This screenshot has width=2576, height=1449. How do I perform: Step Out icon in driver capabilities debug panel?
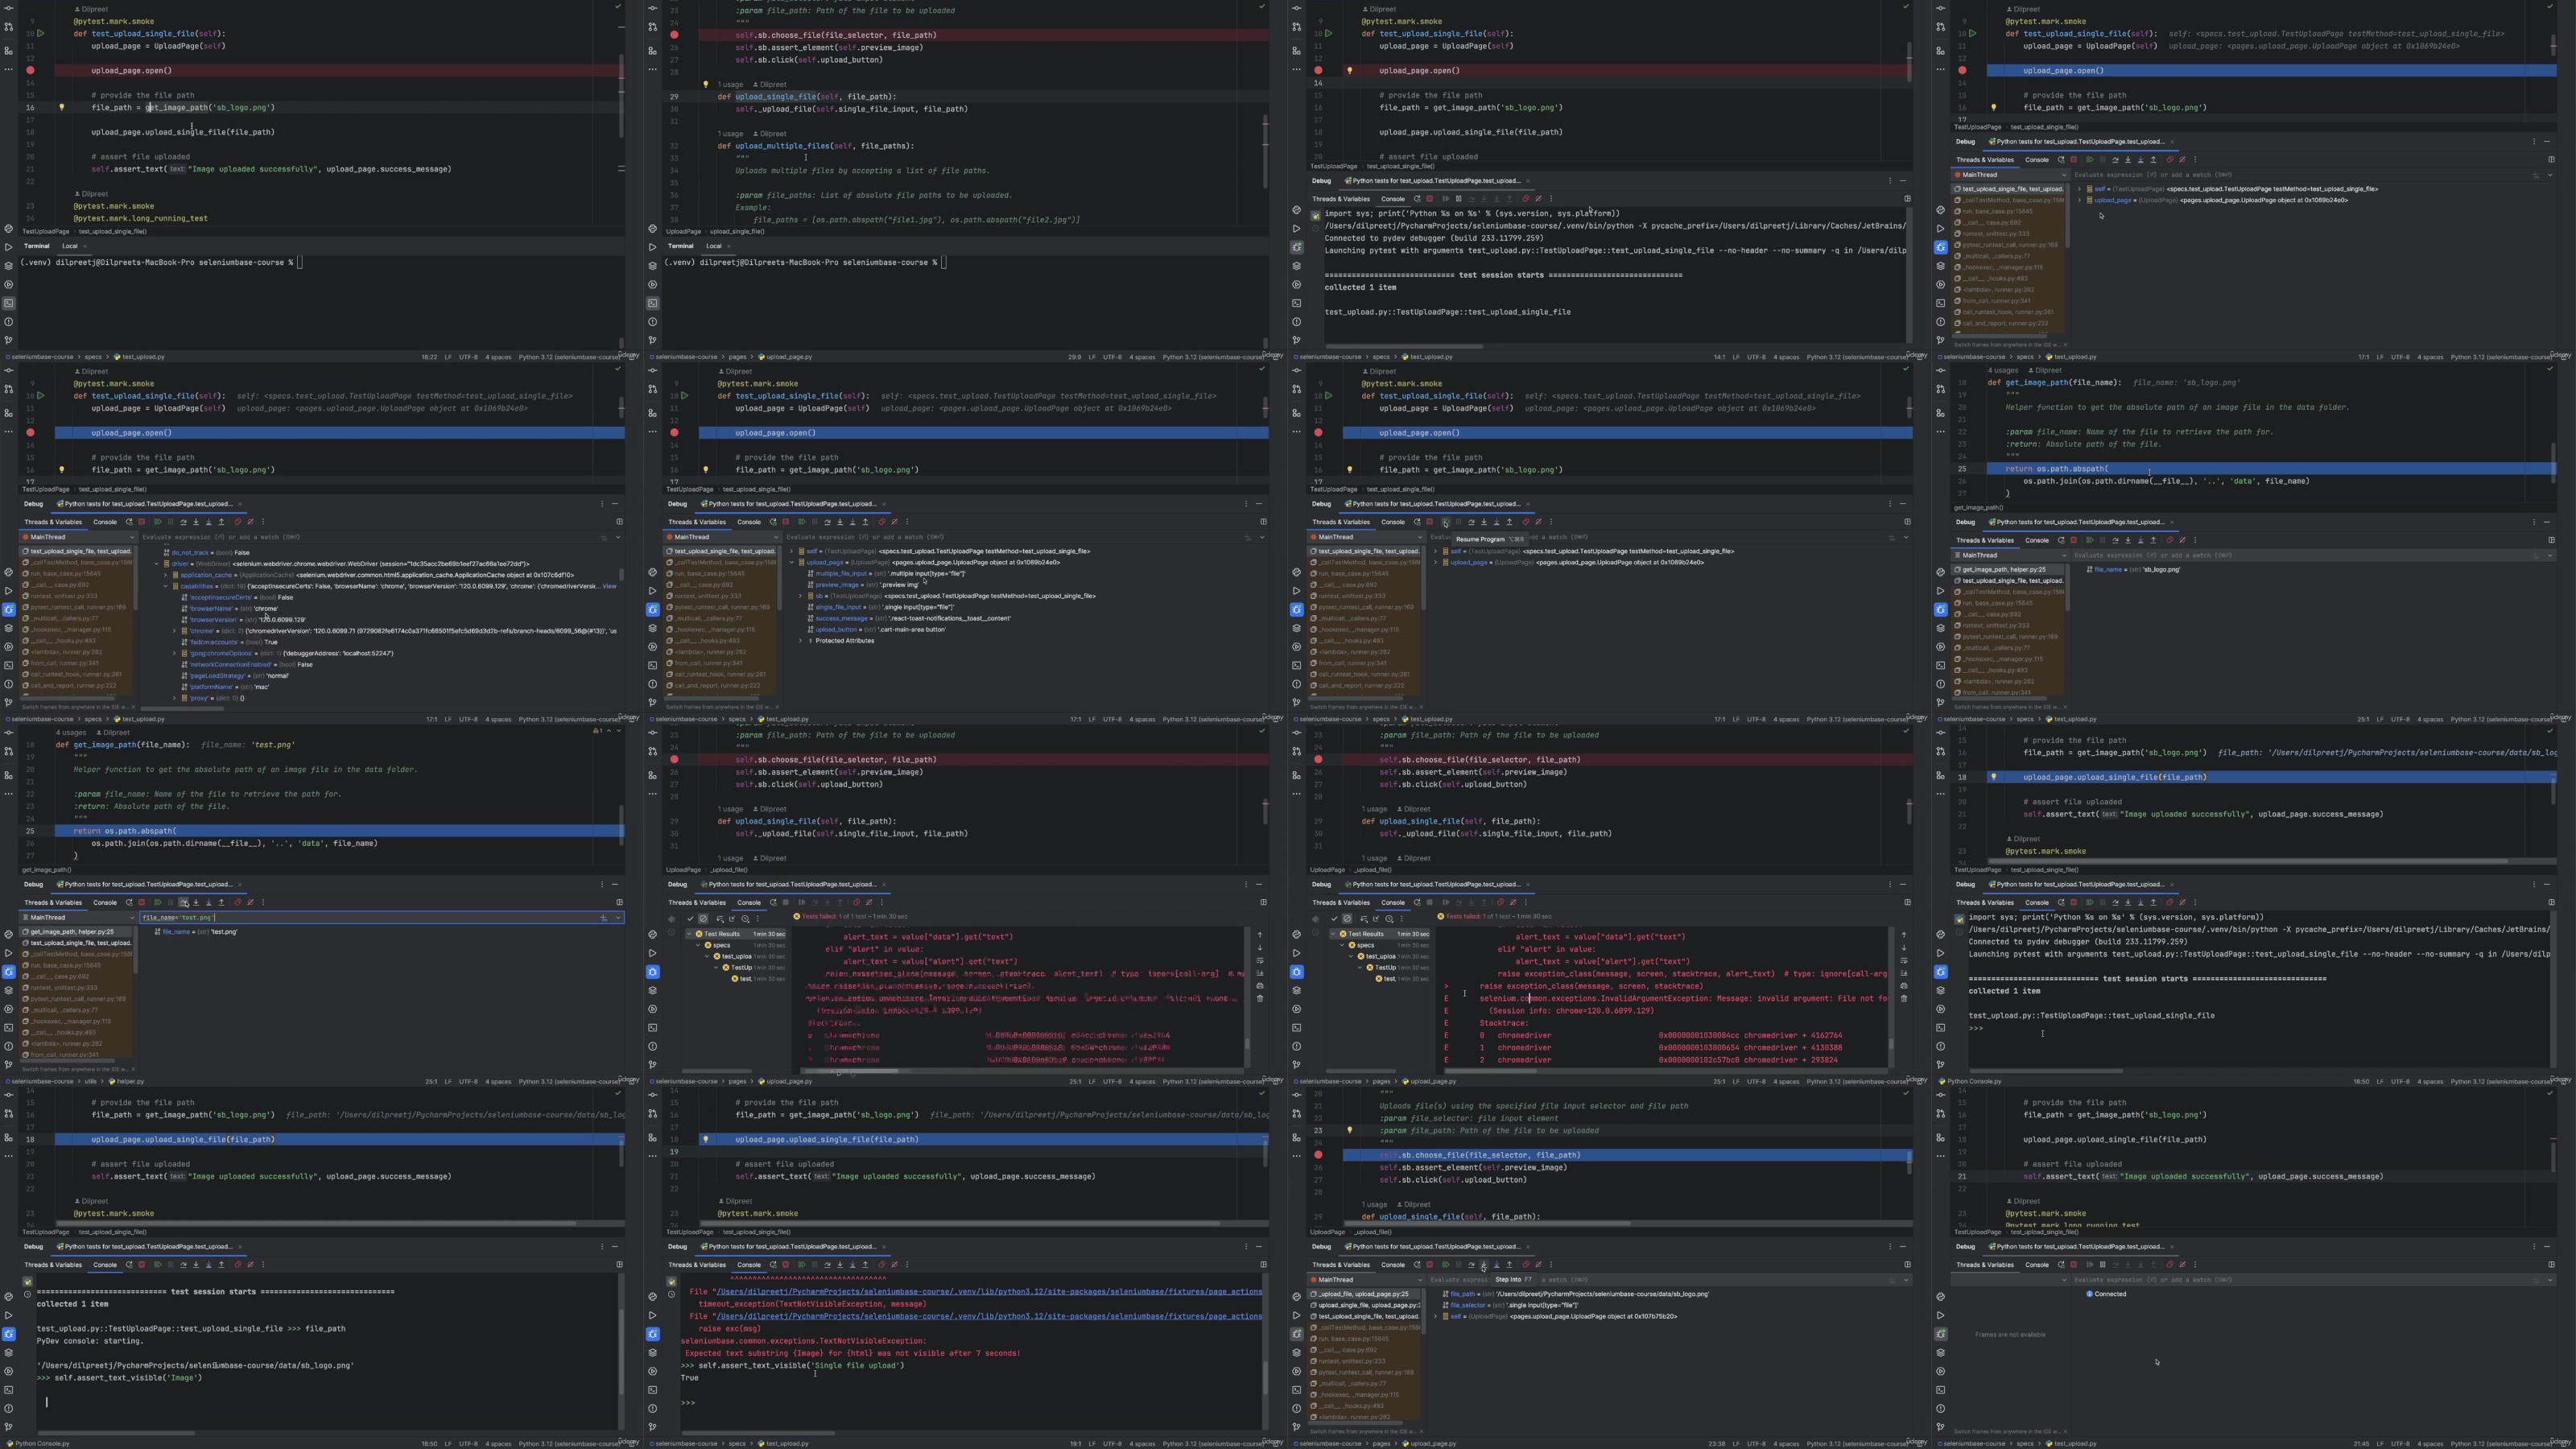[222, 522]
